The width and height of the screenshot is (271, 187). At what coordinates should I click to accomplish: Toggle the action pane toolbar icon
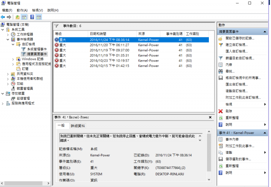click(x=39, y=17)
